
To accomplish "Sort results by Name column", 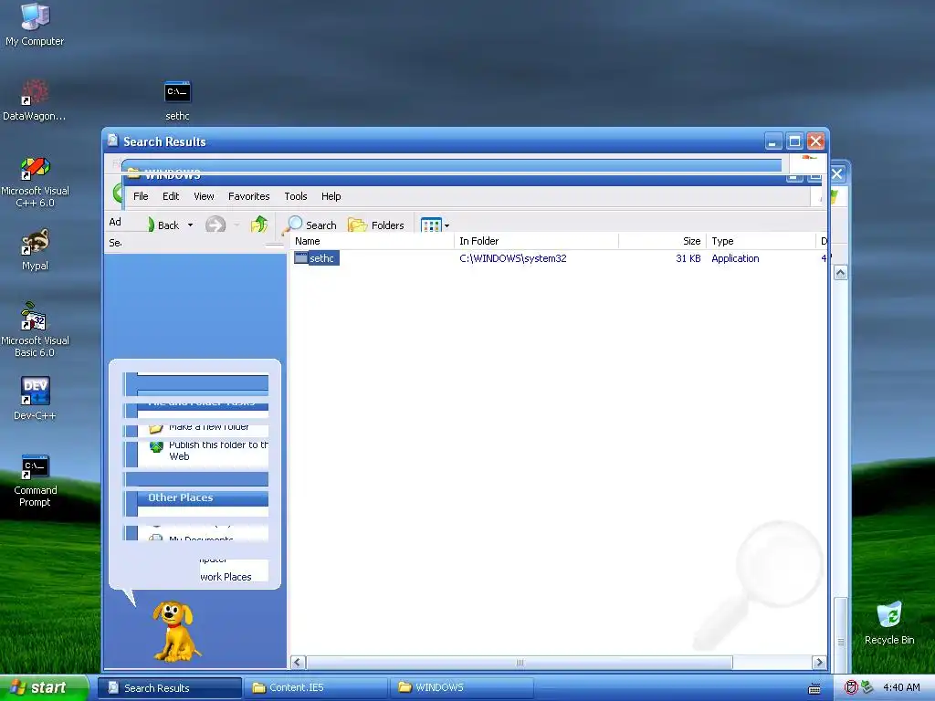I will point(373,241).
